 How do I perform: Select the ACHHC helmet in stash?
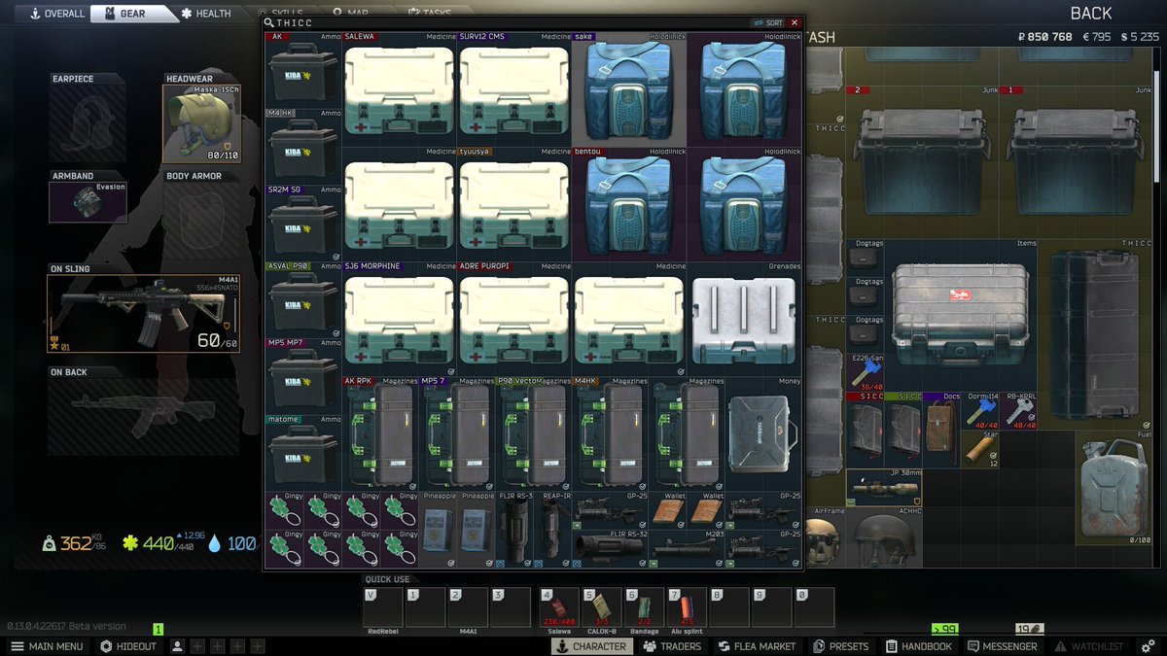tap(883, 536)
